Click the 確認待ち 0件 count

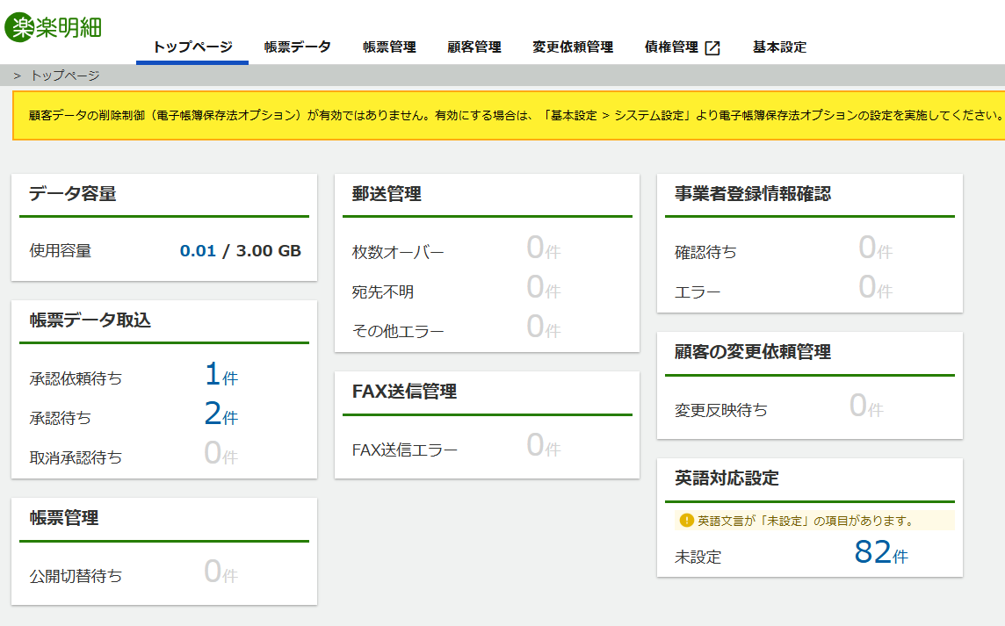pos(875,249)
